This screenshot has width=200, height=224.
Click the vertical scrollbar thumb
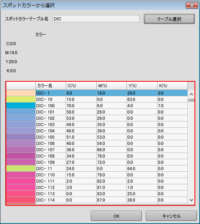(191, 100)
